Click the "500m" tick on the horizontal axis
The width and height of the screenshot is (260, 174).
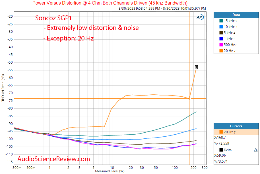(x=31, y=168)
